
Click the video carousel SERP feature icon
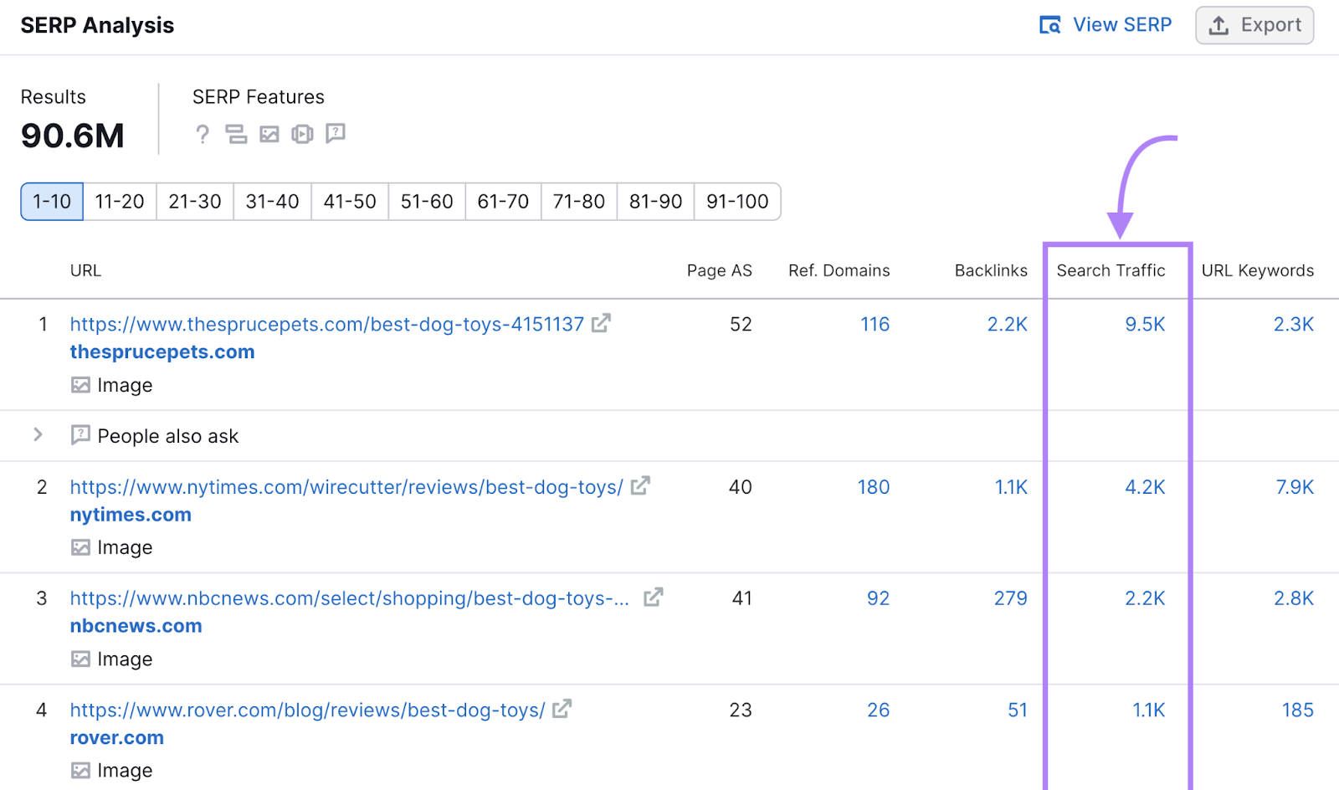click(x=302, y=134)
